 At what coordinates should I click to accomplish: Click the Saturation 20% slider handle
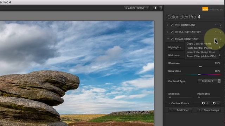[199, 75]
